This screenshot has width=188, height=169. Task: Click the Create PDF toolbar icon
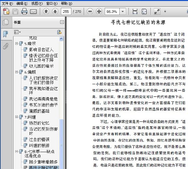point(6,12)
